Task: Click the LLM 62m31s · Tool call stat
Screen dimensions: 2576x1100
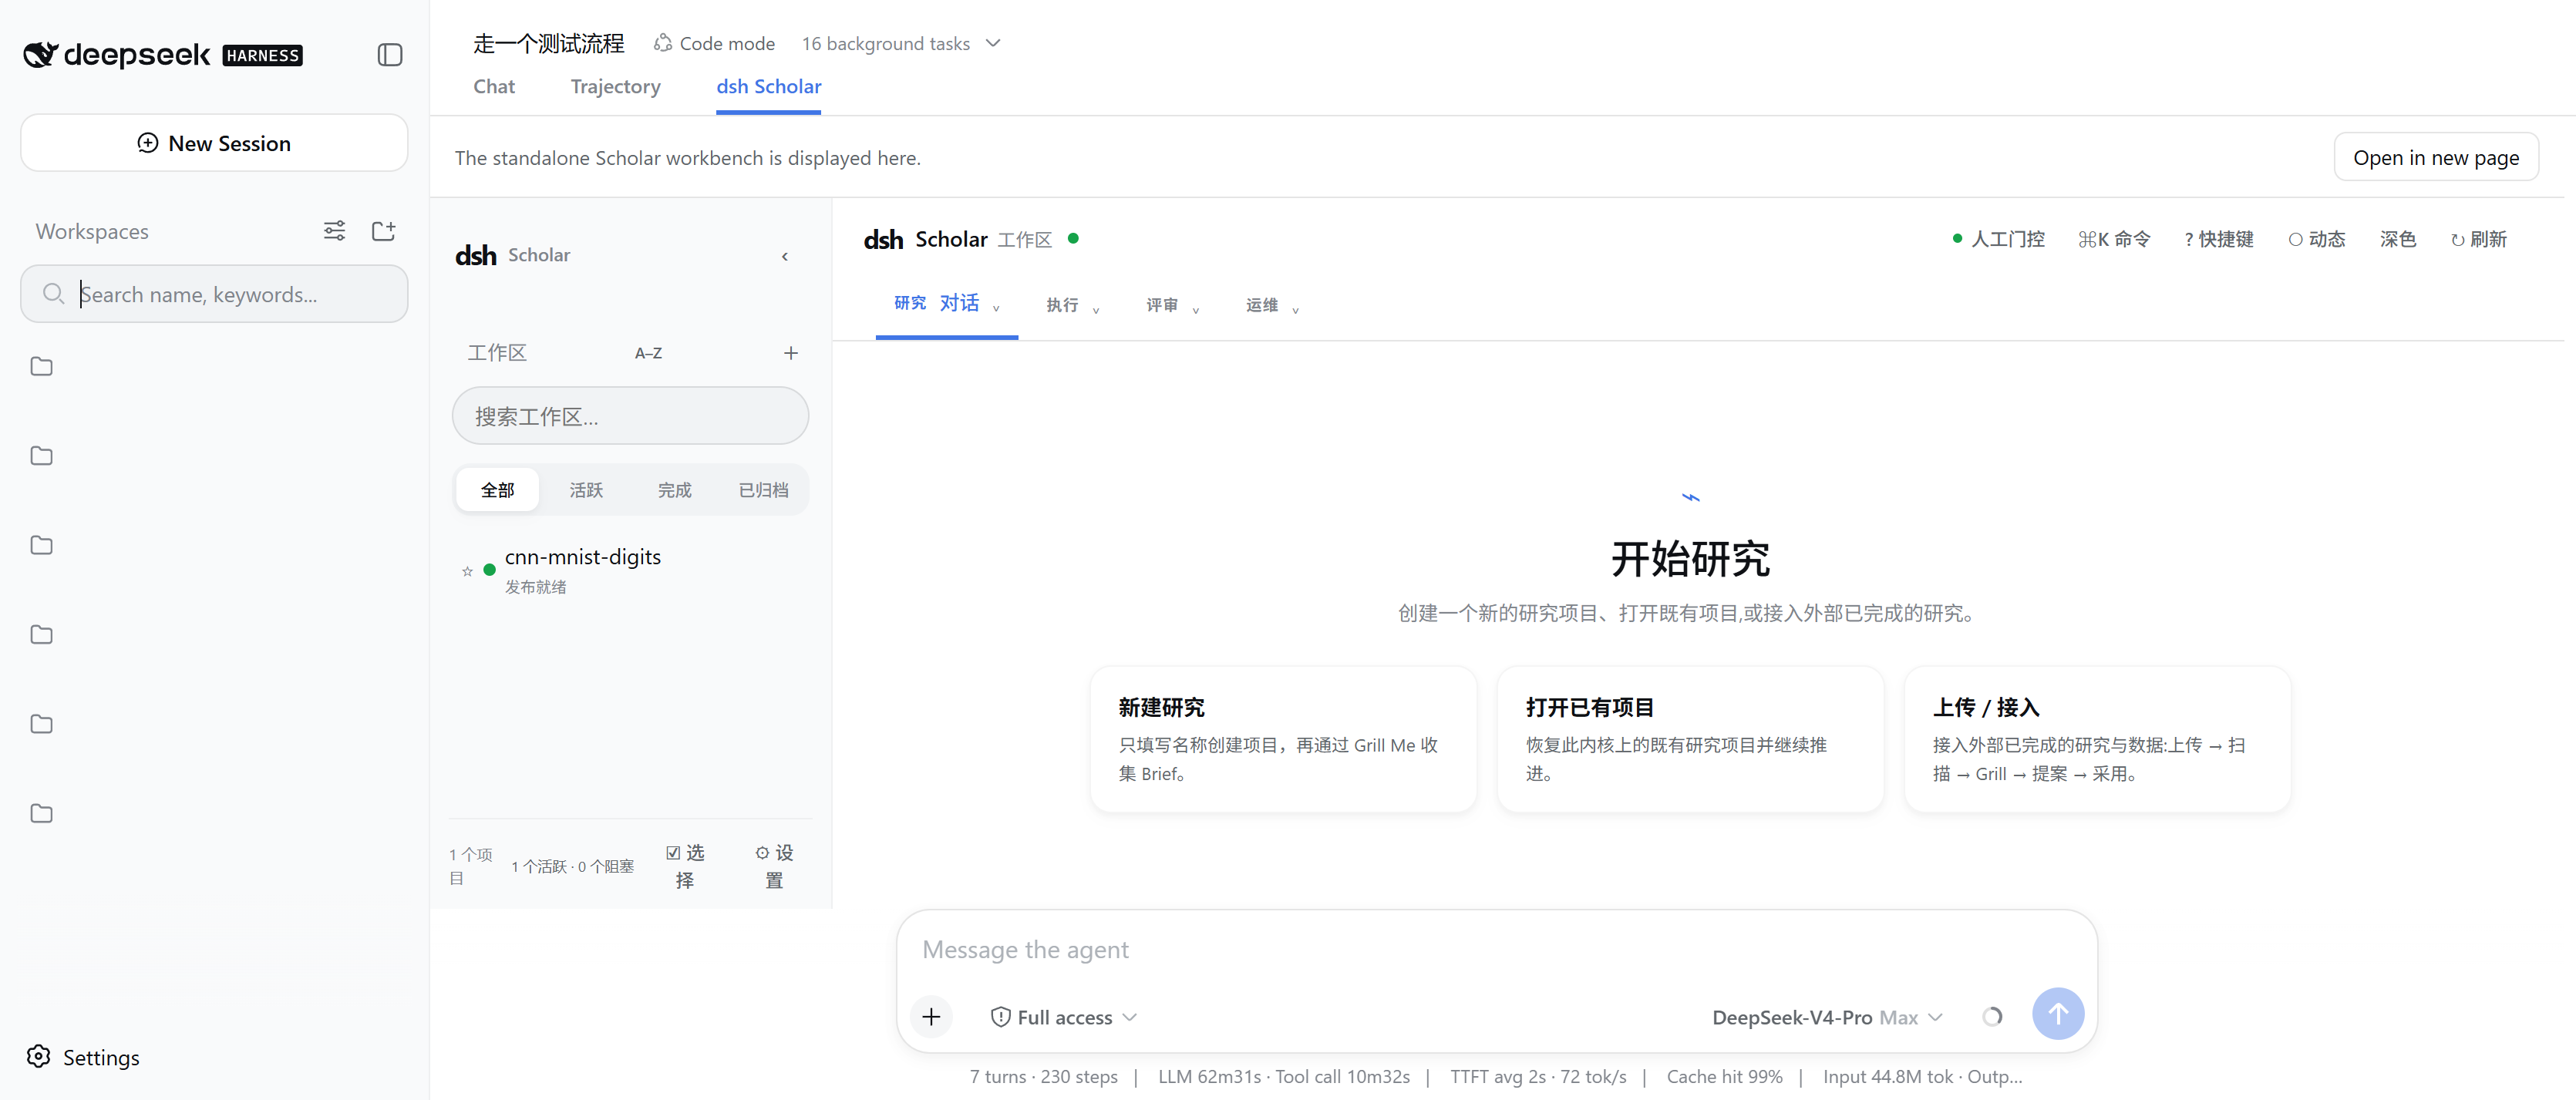Action: click(1283, 1076)
